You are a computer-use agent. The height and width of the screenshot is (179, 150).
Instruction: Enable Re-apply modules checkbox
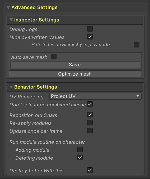pos(90,123)
